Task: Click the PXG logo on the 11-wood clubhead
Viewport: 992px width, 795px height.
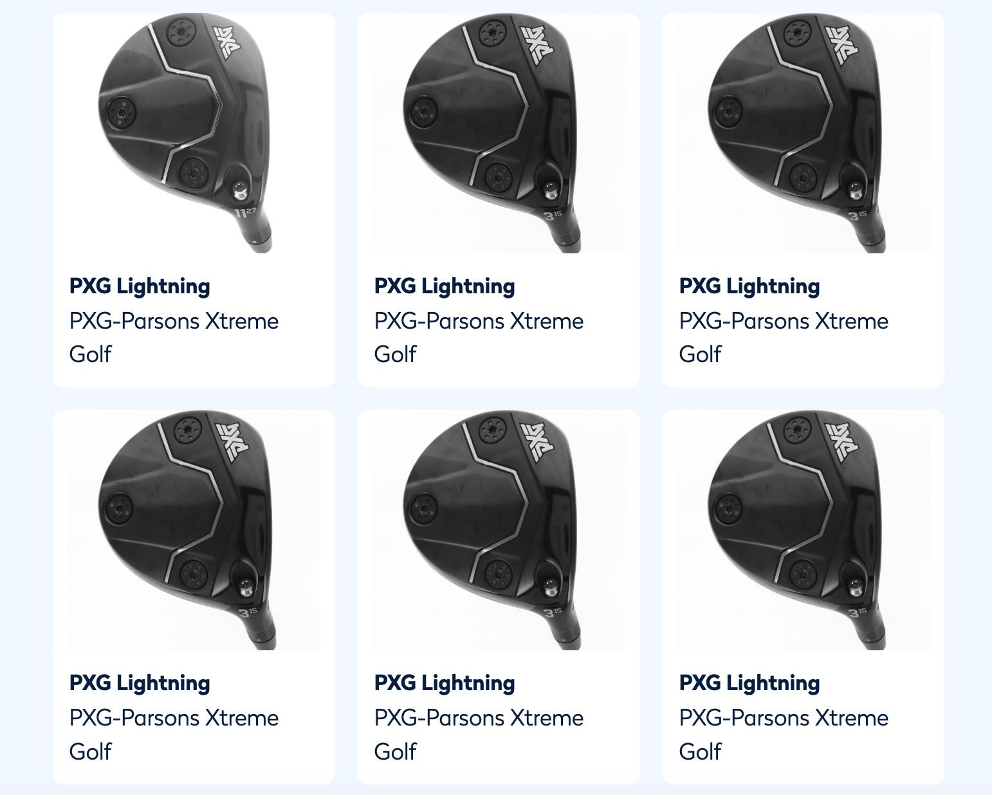Action: (x=230, y=43)
